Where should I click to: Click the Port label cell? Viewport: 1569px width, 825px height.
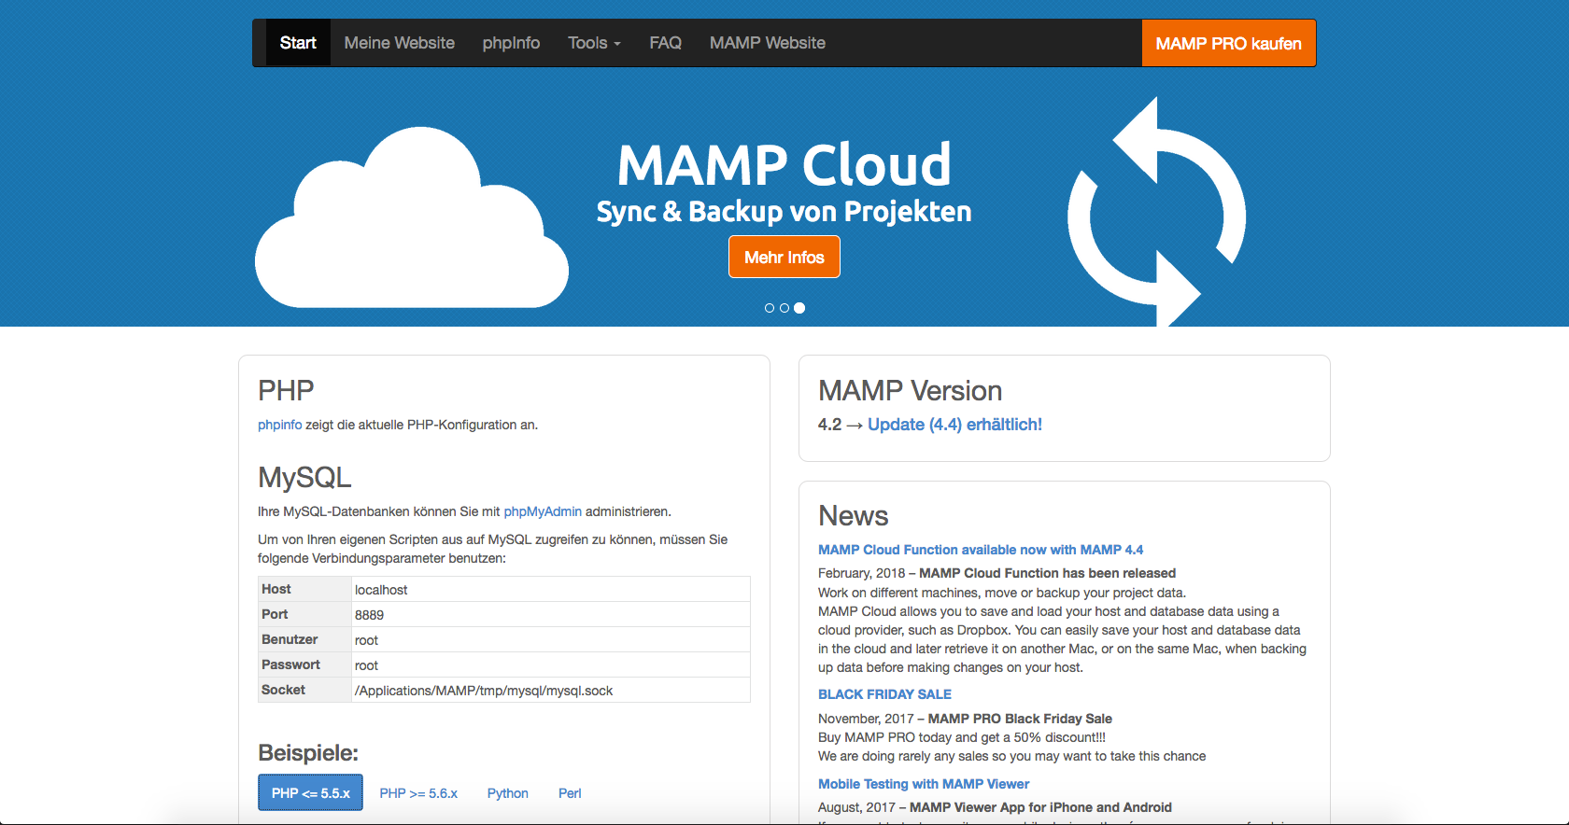pos(304,614)
